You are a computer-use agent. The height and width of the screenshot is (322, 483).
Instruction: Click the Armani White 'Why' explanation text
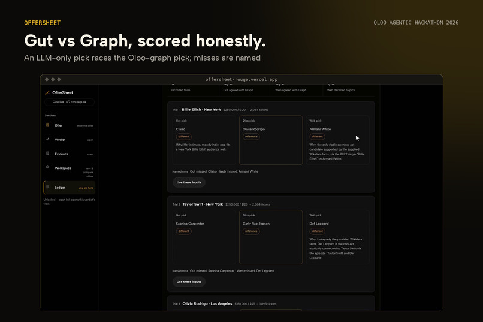click(337, 152)
